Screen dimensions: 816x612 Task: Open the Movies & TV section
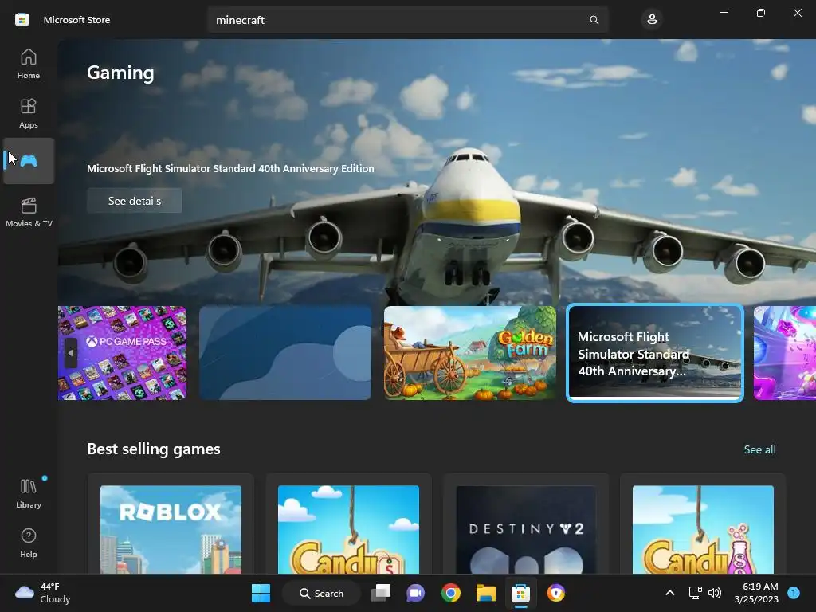pos(29,212)
